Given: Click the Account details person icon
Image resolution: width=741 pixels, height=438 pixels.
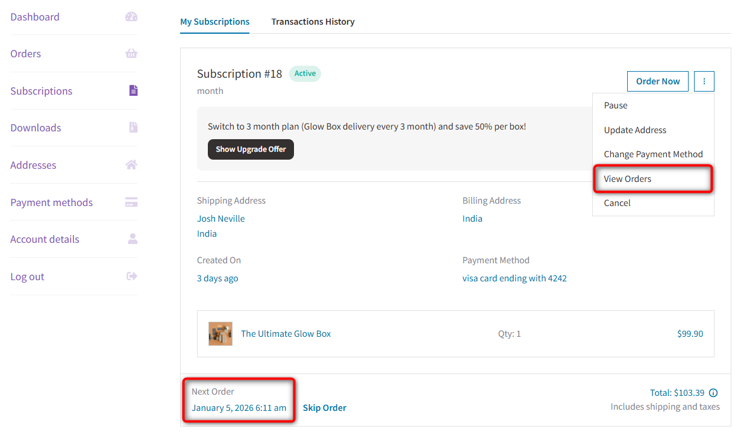Looking at the screenshot, I should (131, 239).
